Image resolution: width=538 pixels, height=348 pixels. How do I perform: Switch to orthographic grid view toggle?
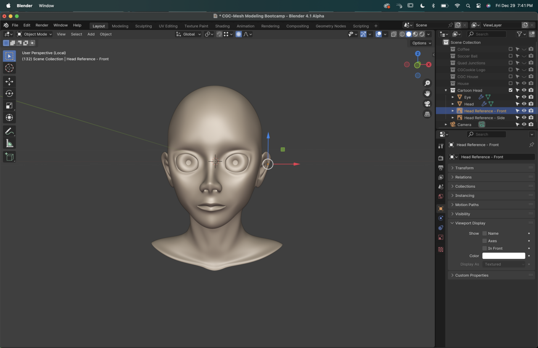point(427,114)
